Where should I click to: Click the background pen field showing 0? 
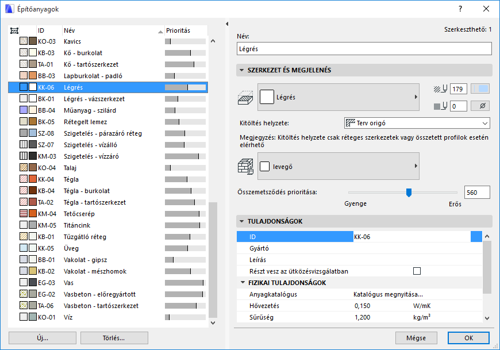point(459,106)
